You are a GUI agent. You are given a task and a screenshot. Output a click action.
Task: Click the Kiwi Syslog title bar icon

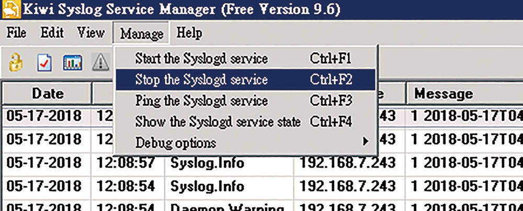tap(11, 10)
